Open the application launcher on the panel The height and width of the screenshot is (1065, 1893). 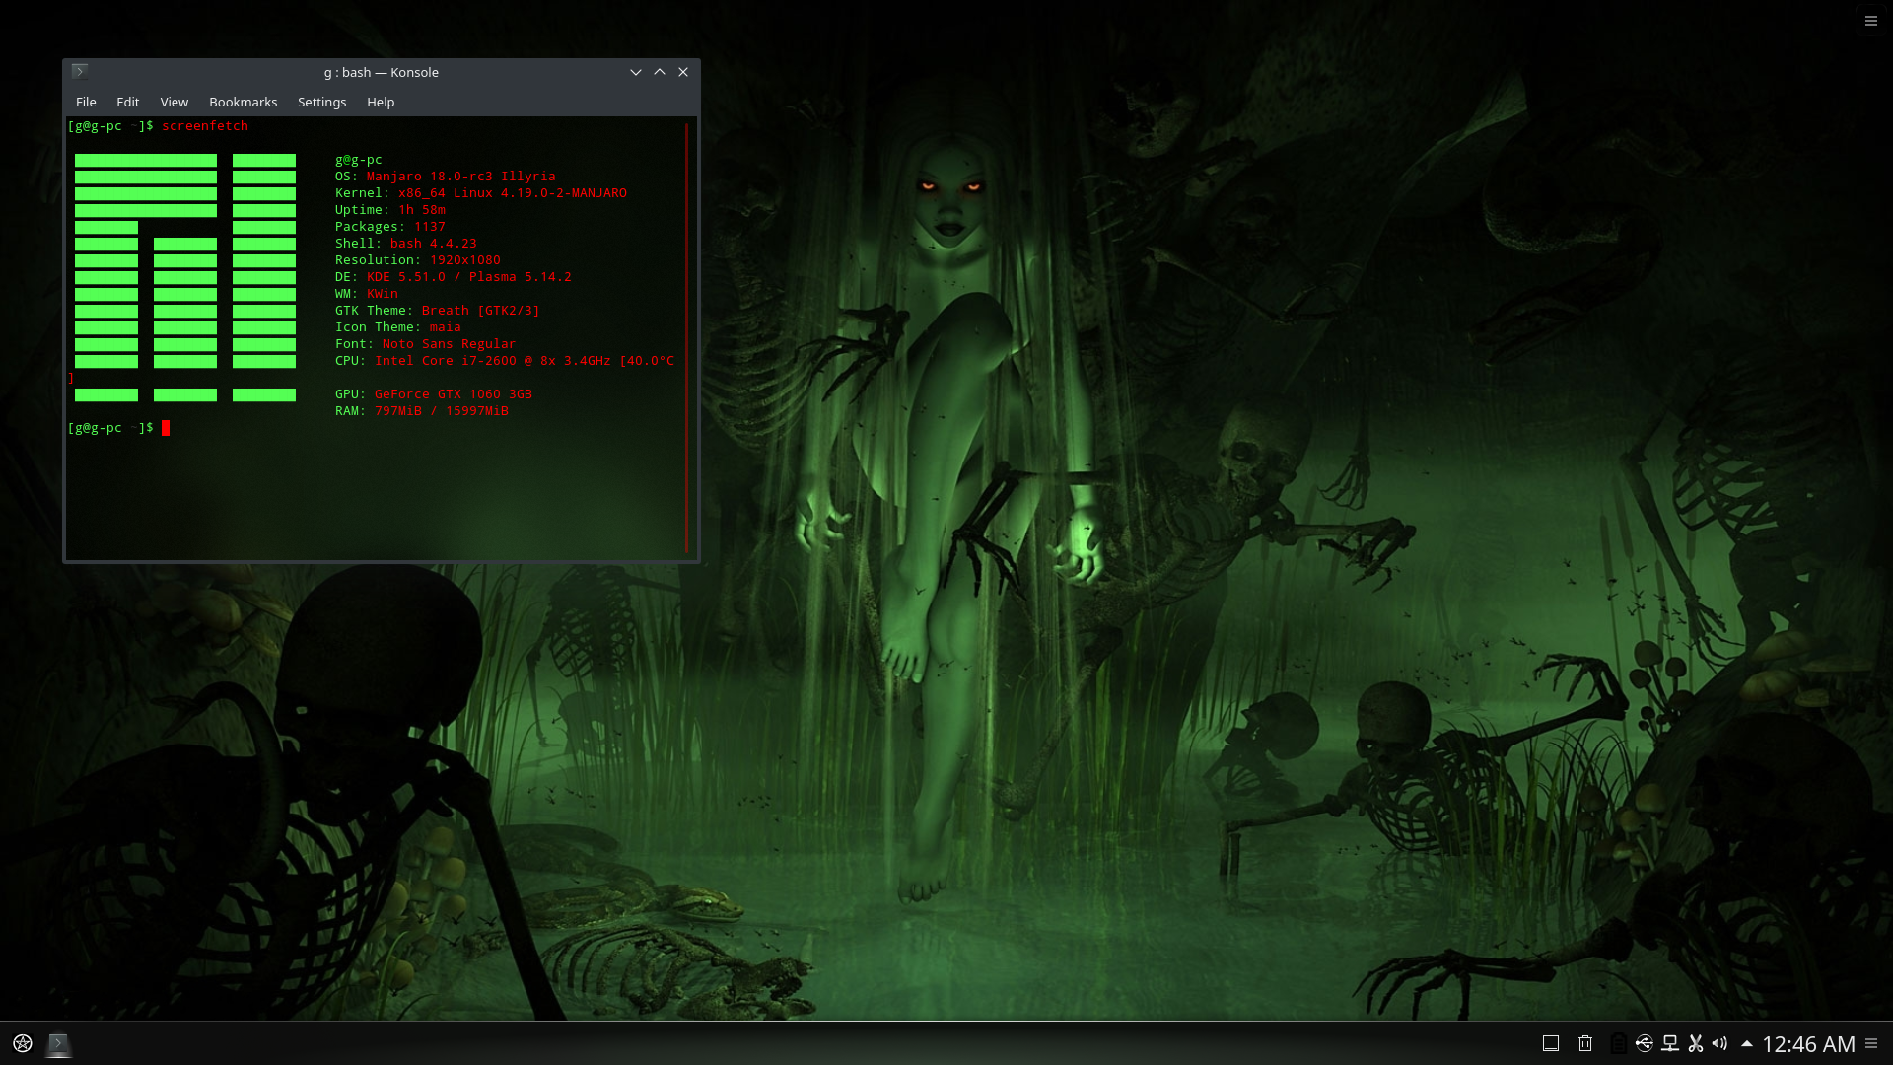23,1043
